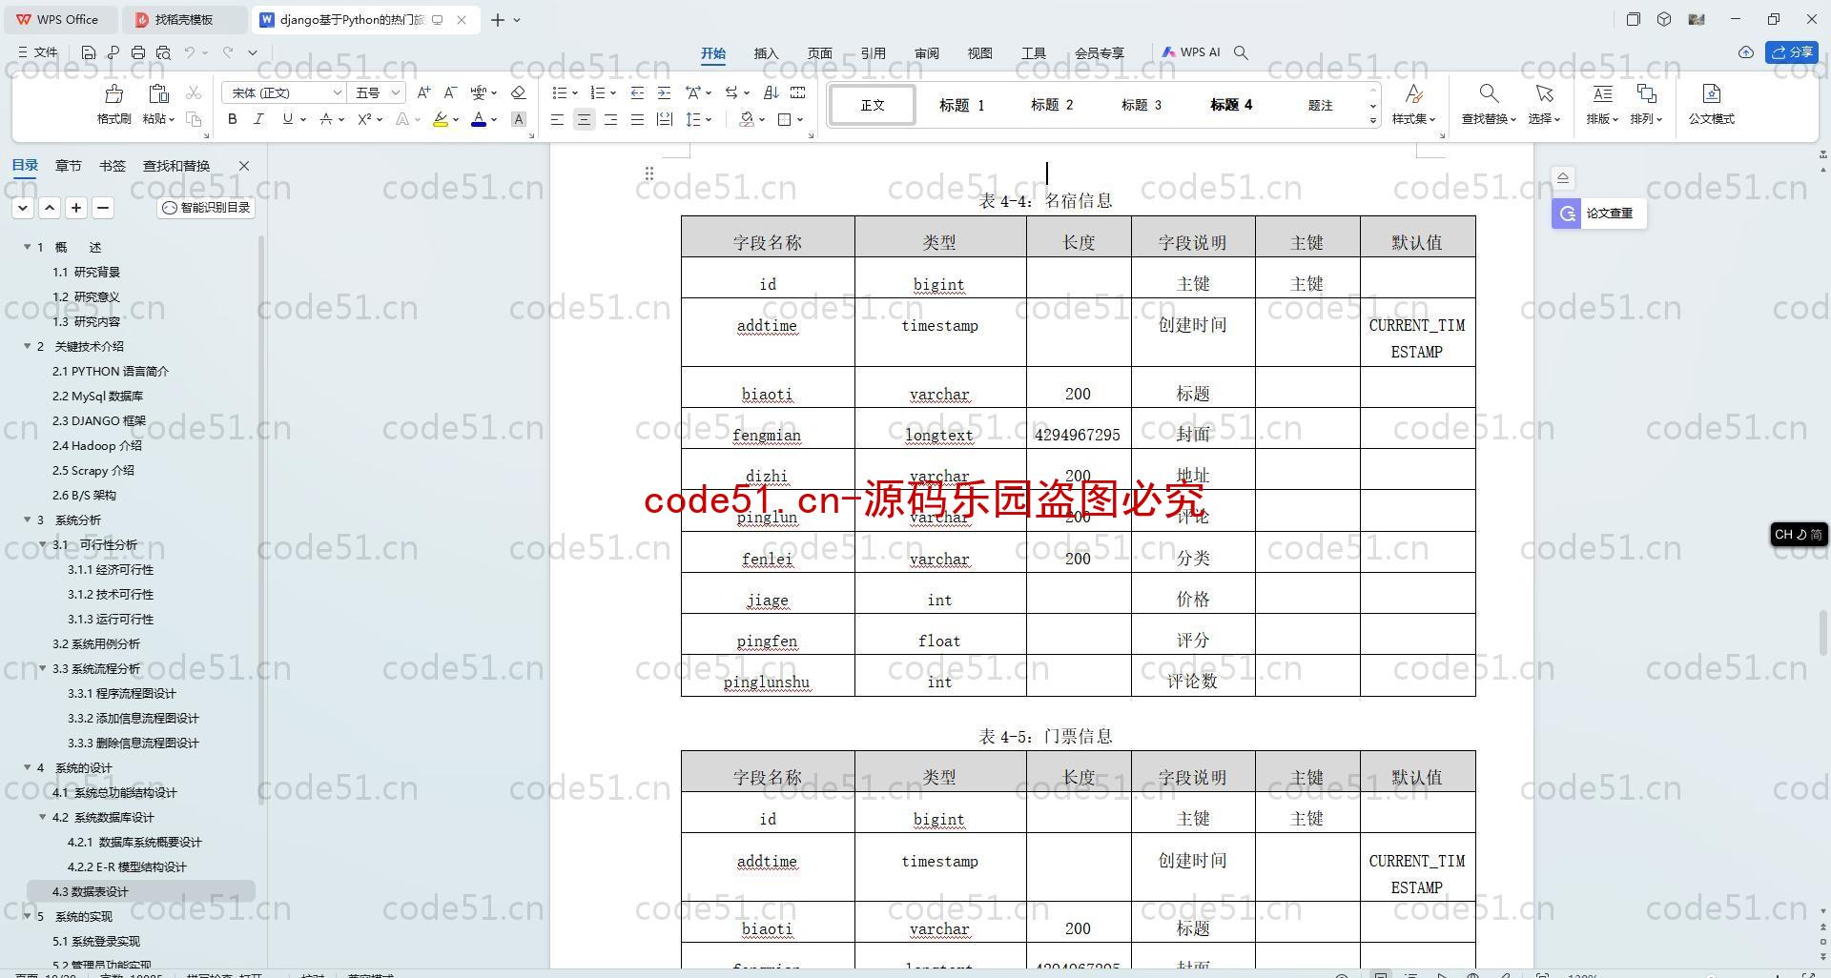Set Align Right paragraph alignment

[x=610, y=119]
